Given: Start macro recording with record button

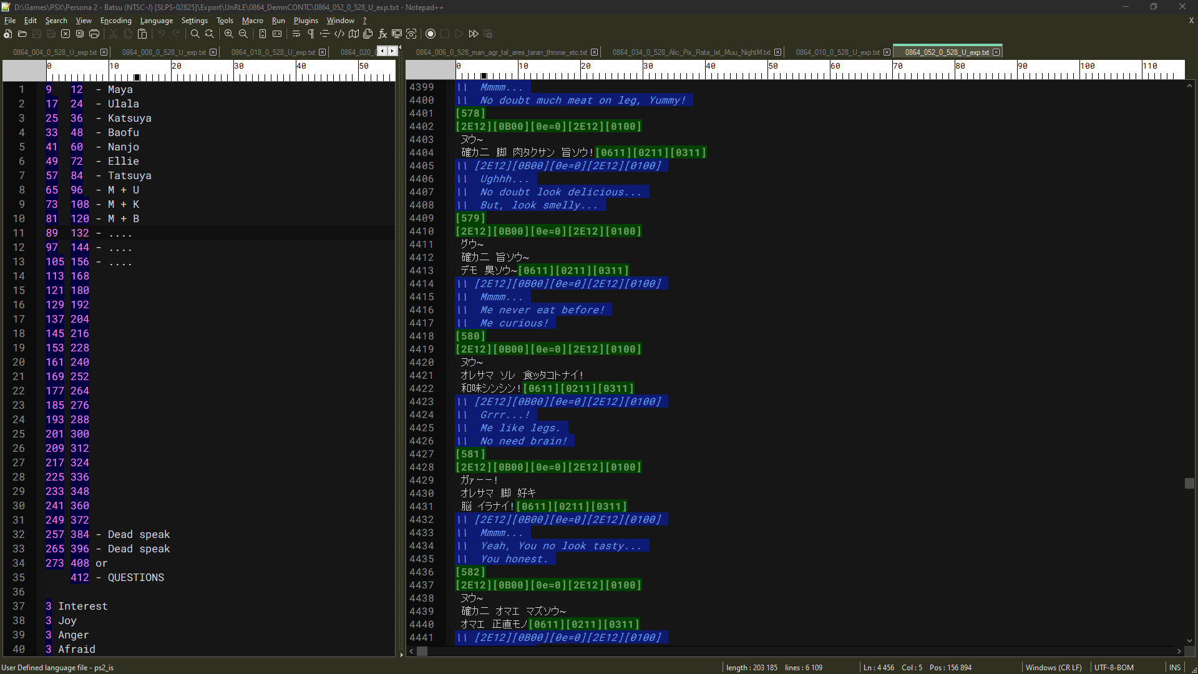Looking at the screenshot, I should 431,34.
